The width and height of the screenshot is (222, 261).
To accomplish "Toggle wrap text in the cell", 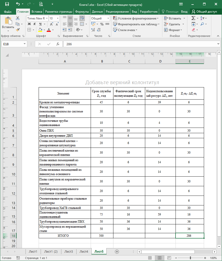I will pyautogui.click(x=82, y=18).
